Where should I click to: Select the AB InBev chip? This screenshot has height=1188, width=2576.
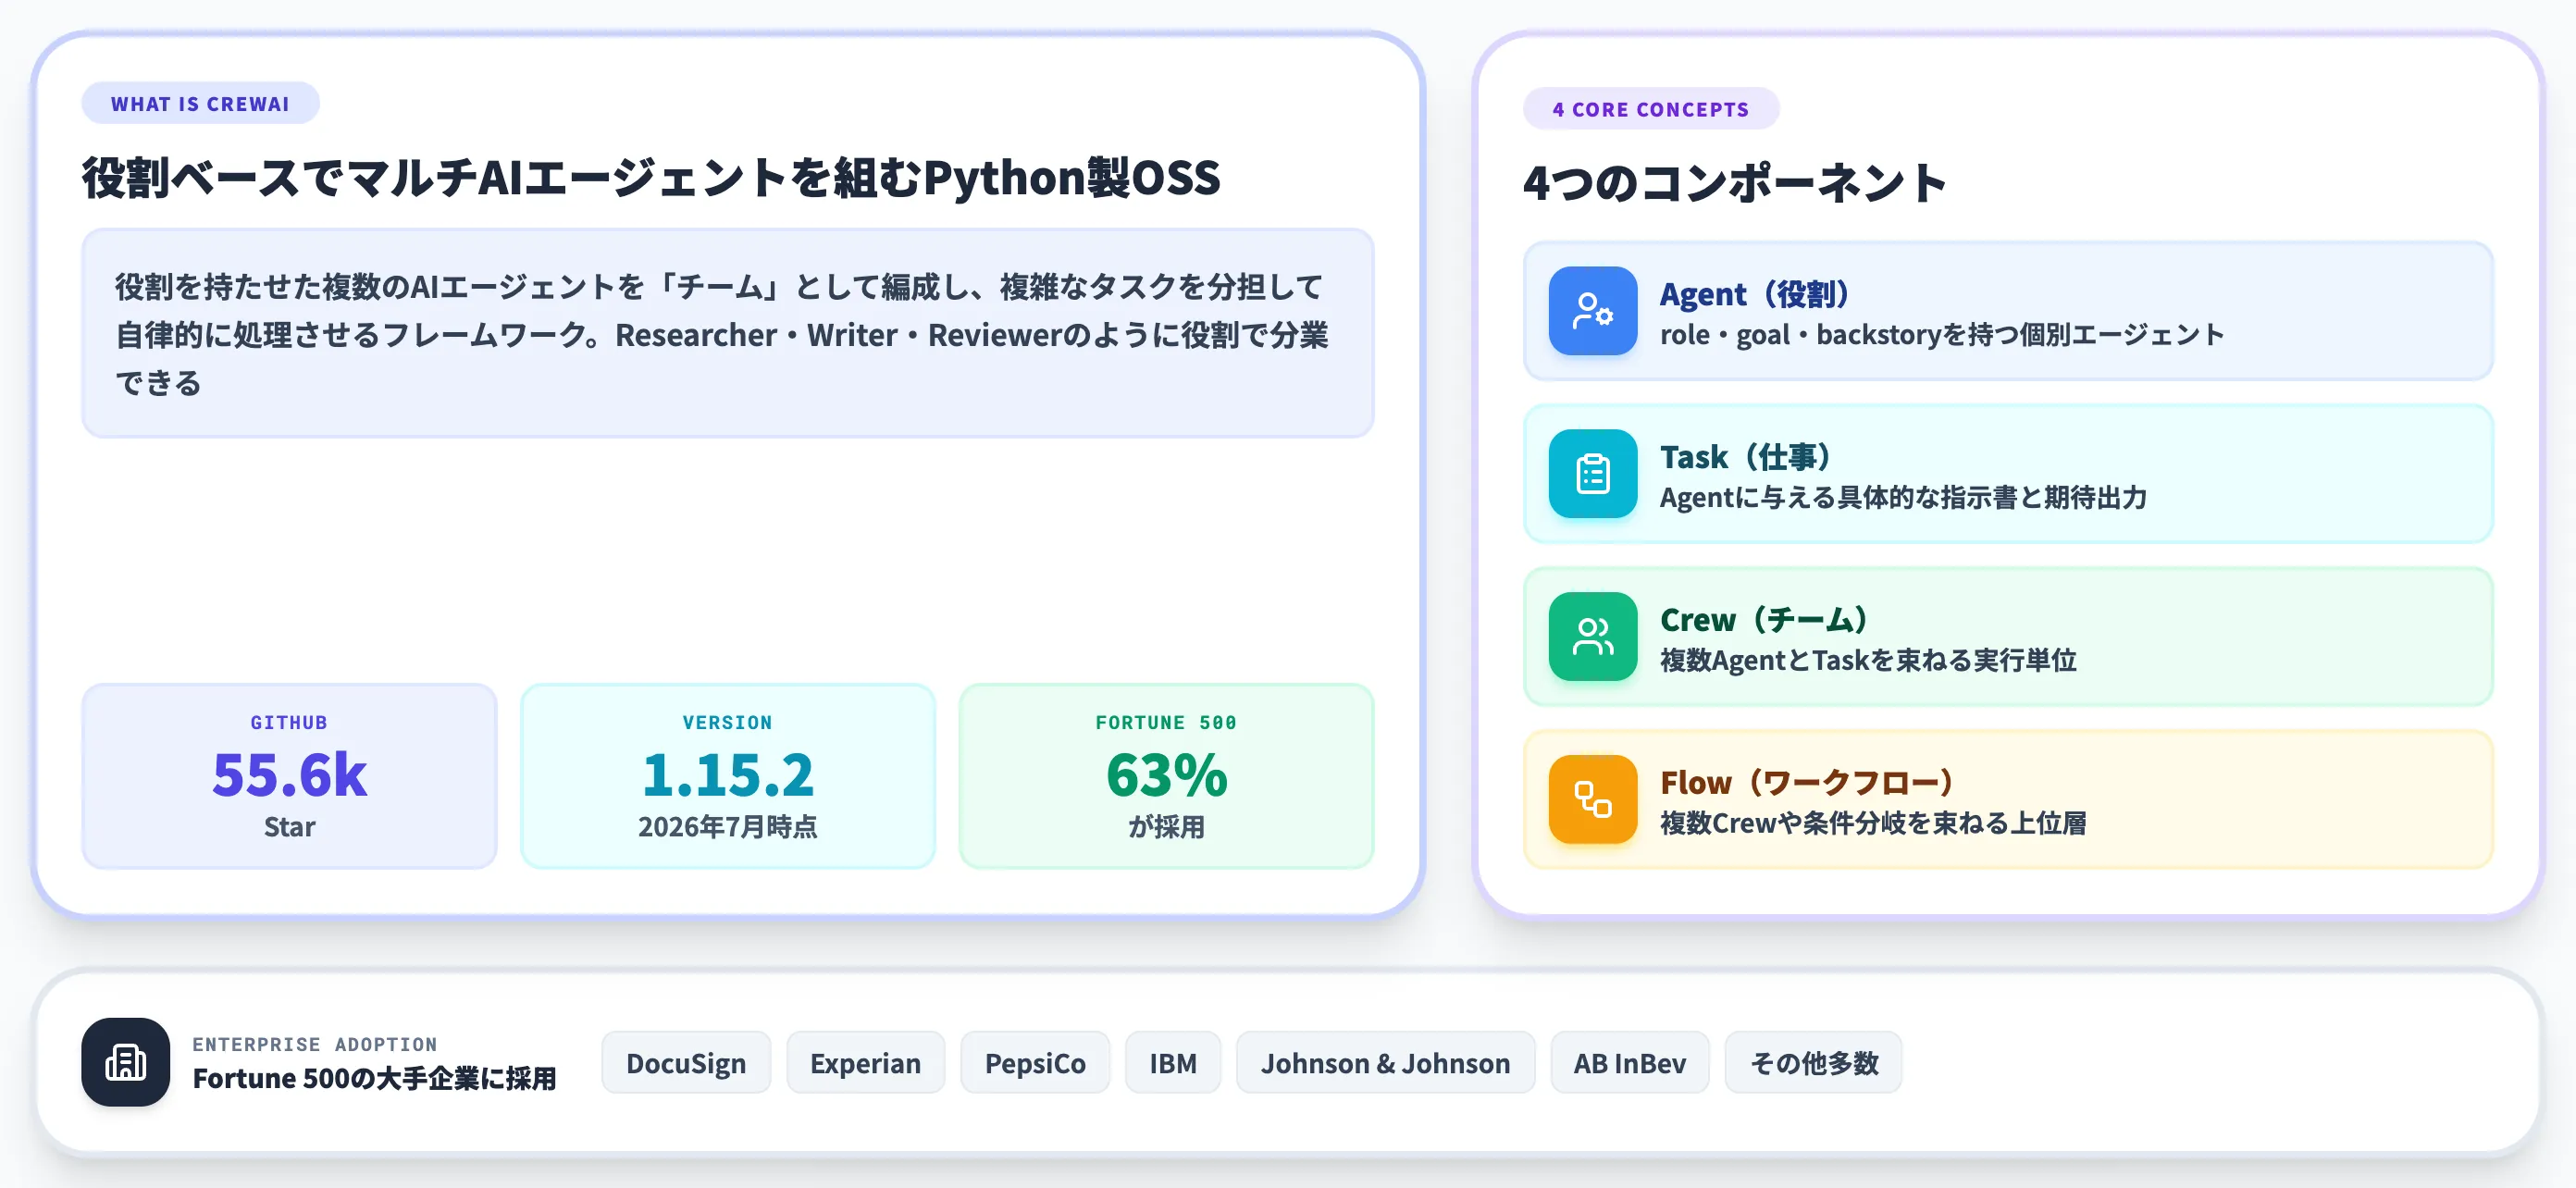1630,1062
